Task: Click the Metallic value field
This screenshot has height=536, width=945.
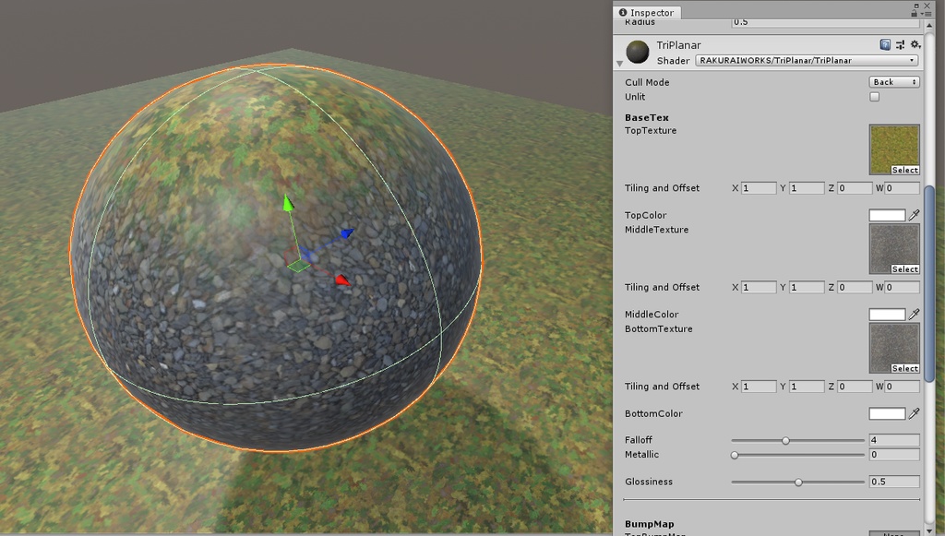Action: coord(894,455)
